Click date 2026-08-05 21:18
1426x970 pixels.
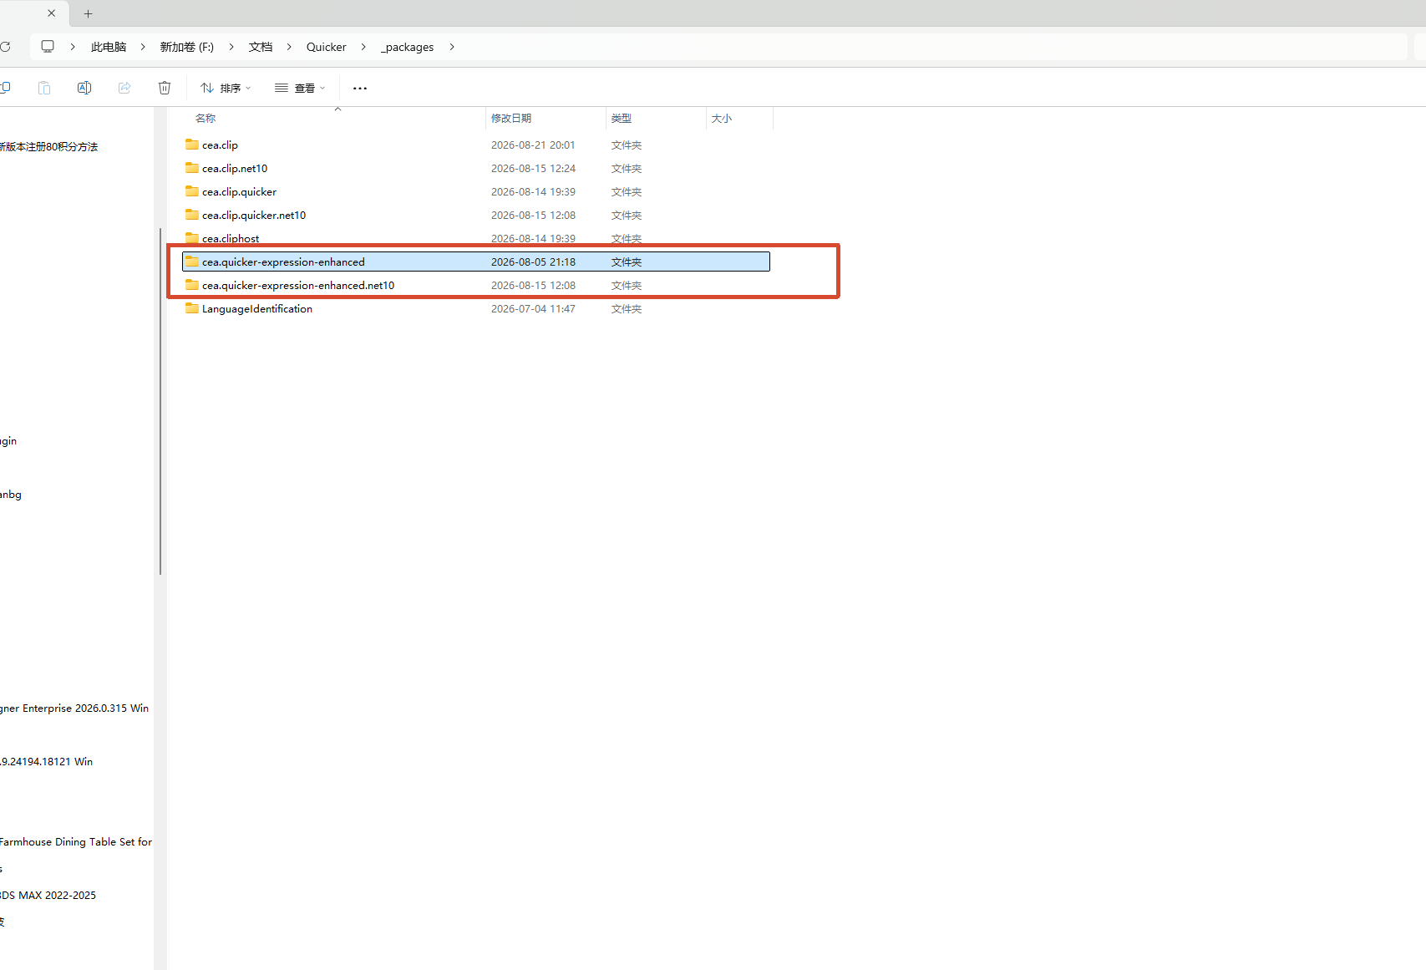click(x=533, y=262)
